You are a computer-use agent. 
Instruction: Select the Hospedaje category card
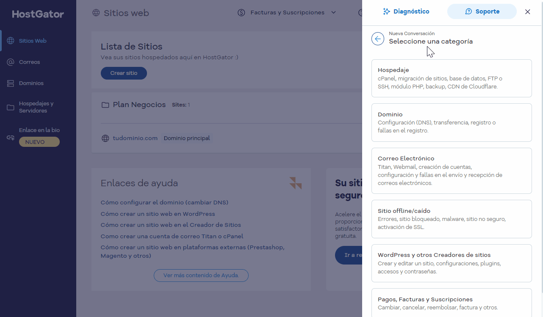coord(452,78)
